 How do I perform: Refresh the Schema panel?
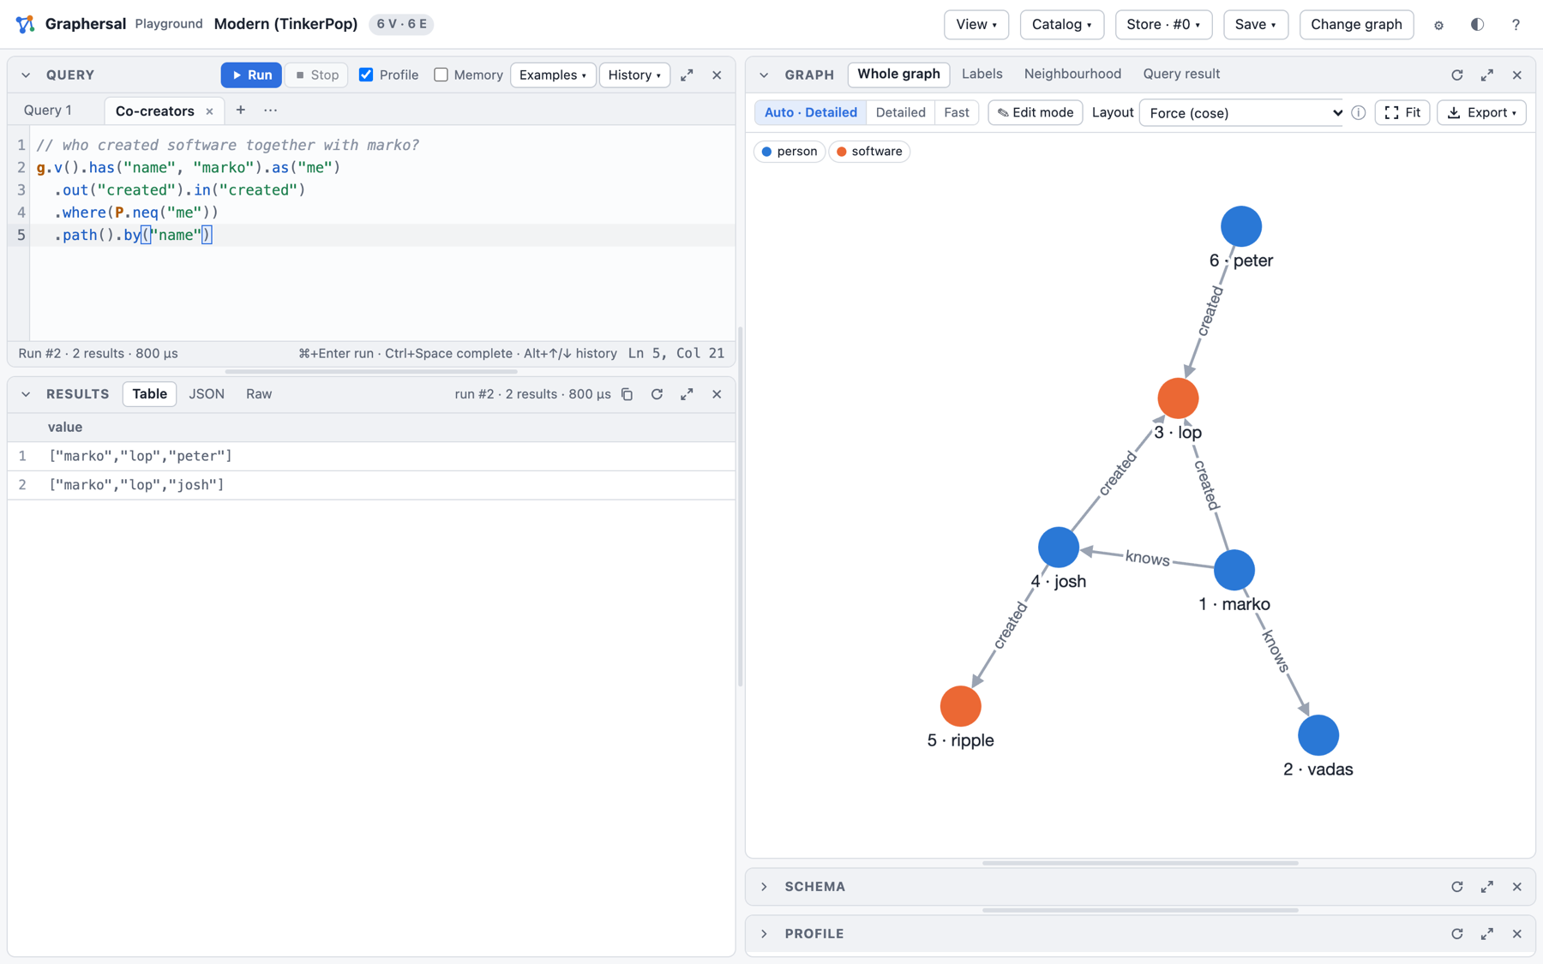tap(1457, 887)
